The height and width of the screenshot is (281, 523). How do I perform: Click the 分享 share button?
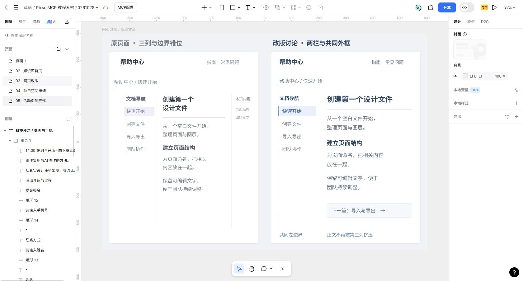point(447,7)
